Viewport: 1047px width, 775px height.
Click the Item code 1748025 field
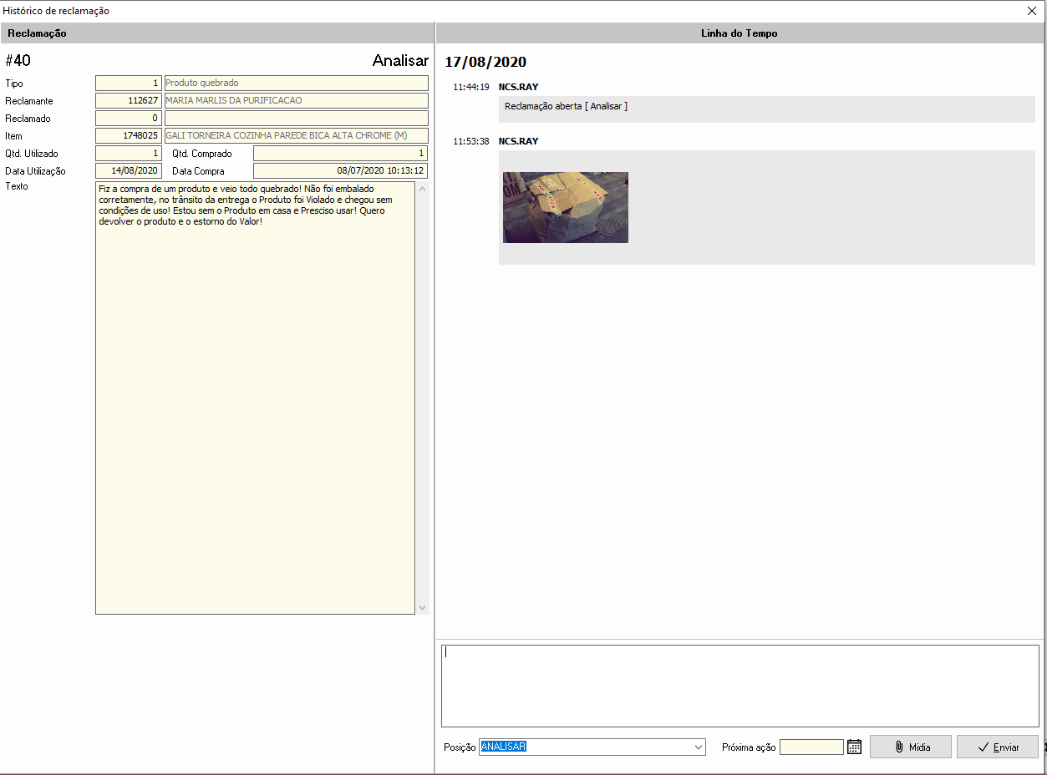(x=129, y=136)
